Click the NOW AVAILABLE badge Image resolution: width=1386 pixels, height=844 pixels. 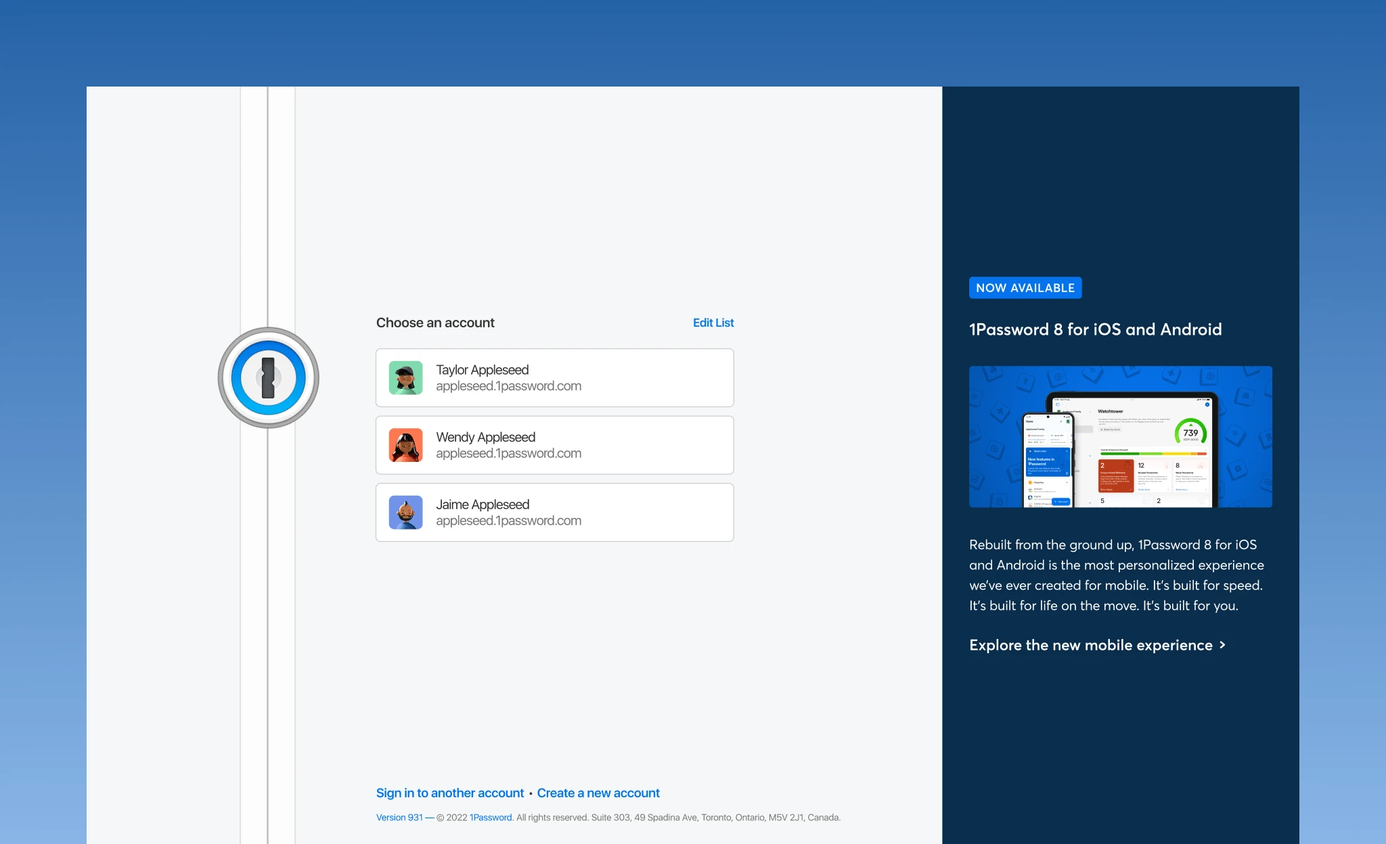[x=1025, y=288]
